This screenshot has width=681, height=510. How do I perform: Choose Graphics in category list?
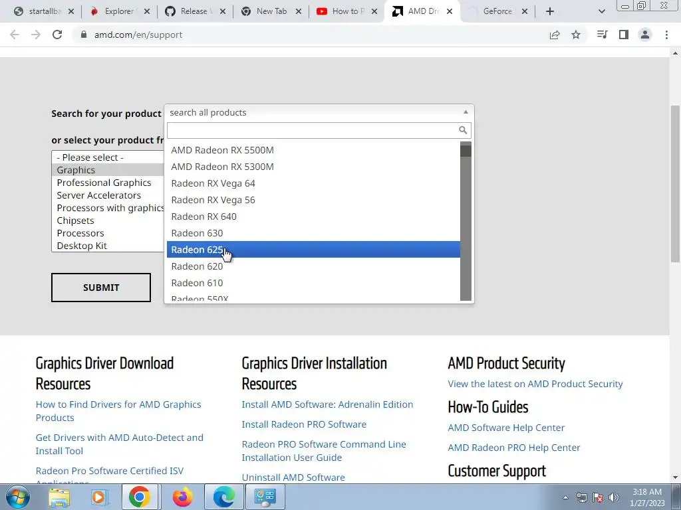click(x=108, y=170)
